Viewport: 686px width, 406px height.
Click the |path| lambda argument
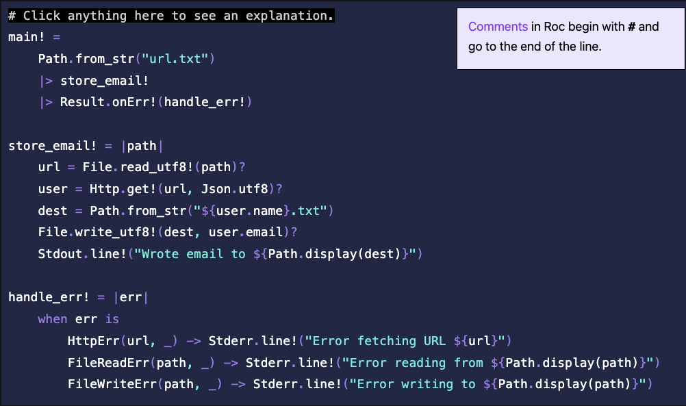142,146
